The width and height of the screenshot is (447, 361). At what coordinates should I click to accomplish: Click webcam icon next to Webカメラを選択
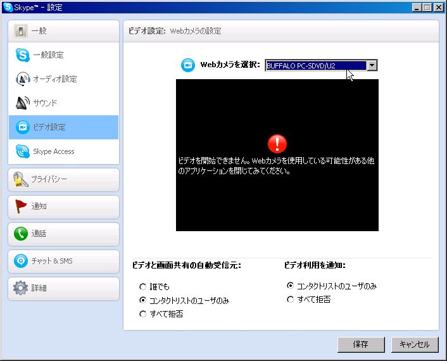(188, 65)
